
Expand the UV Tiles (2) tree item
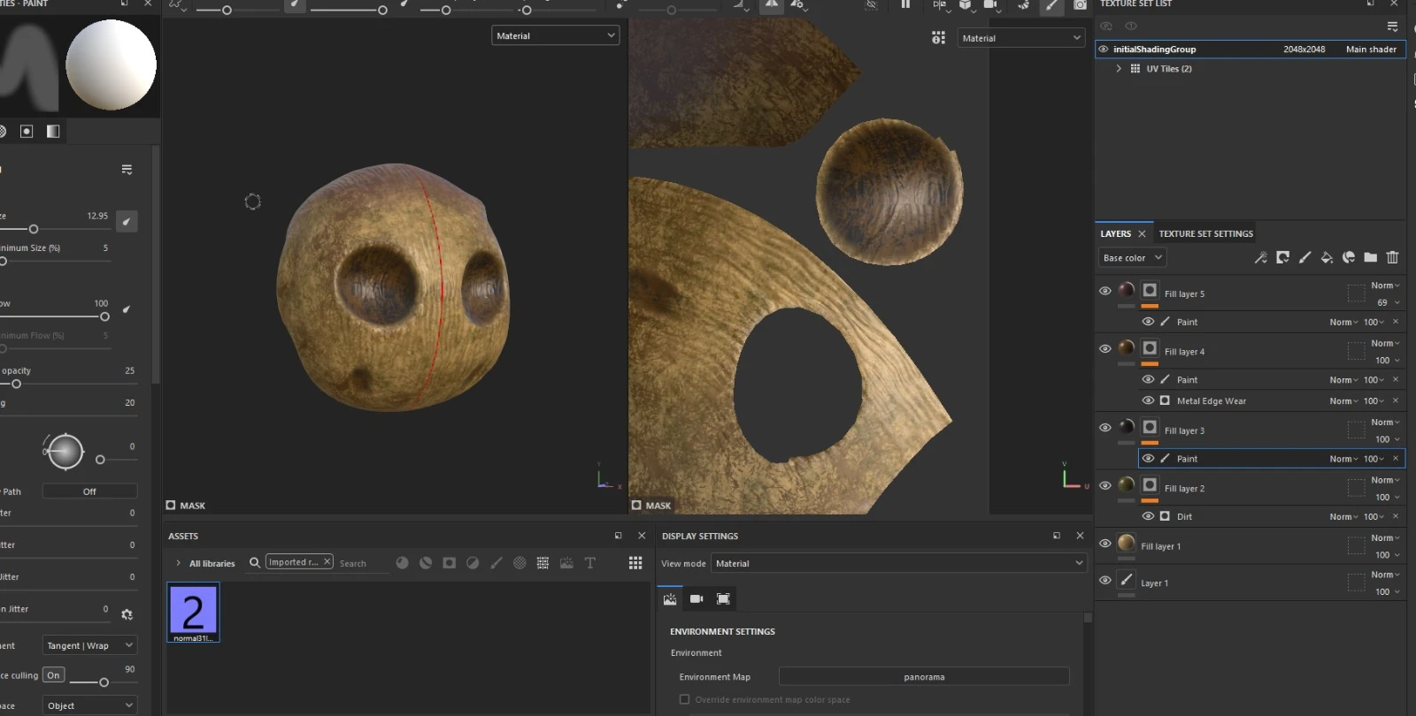tap(1119, 69)
